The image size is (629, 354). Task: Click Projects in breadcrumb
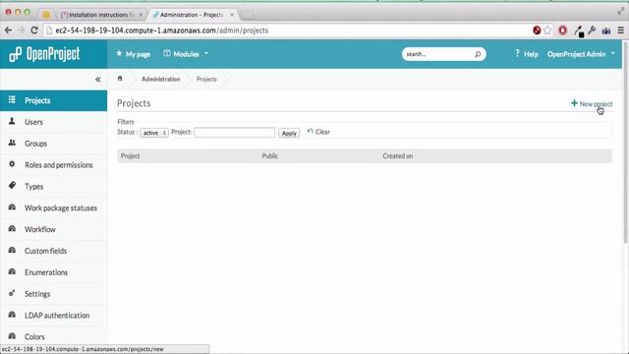click(x=206, y=79)
